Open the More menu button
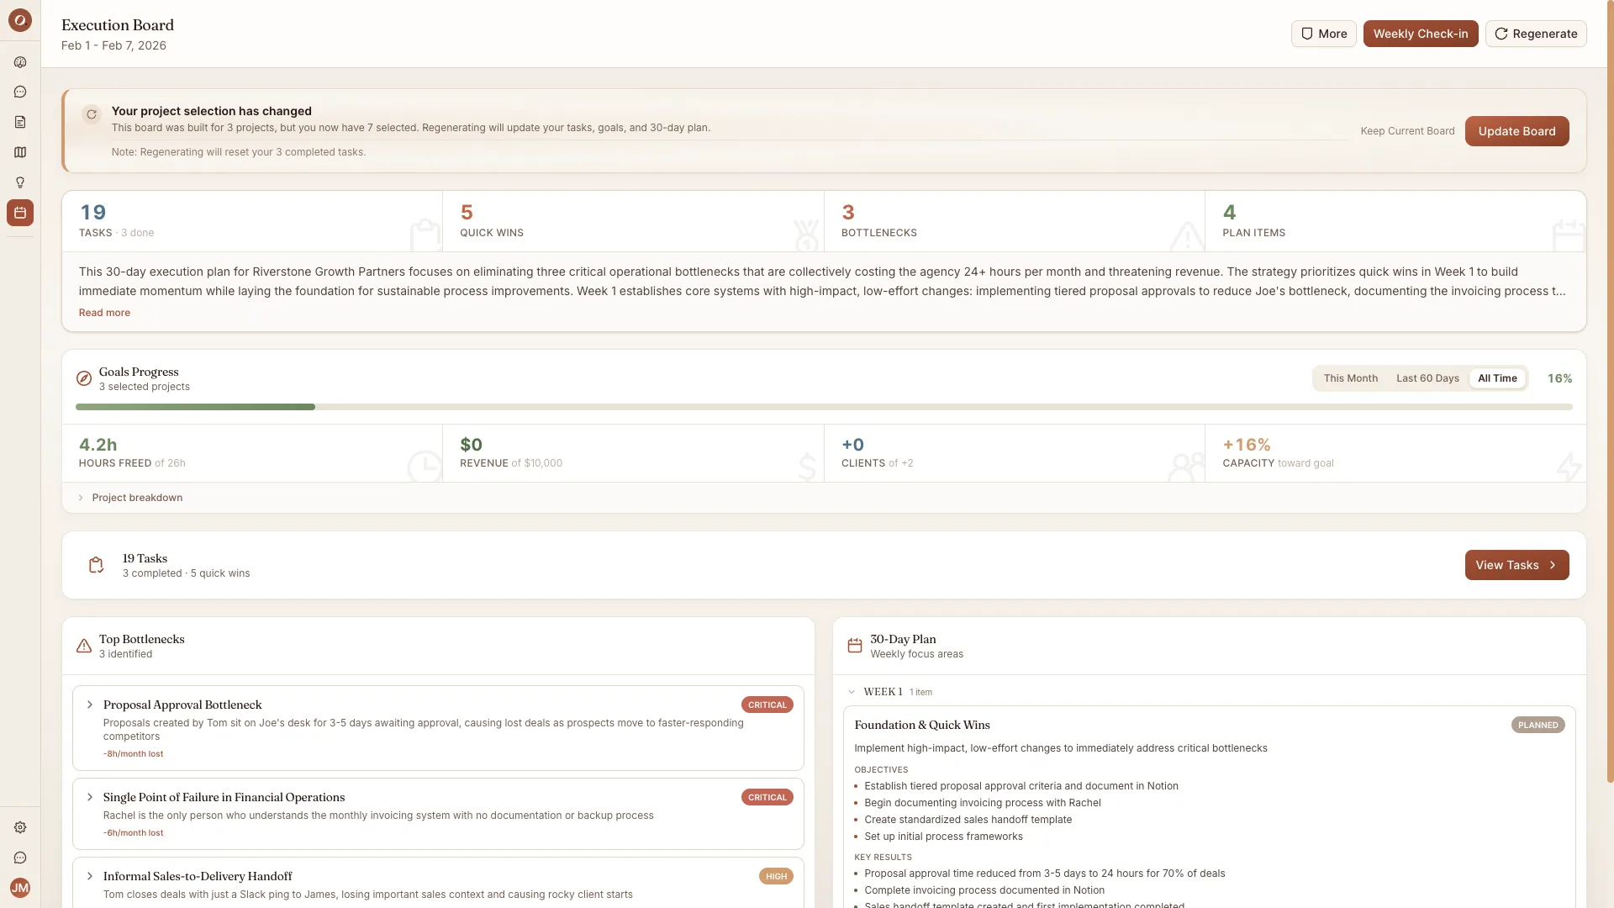Screen dimensions: 1614x908 [1324, 34]
